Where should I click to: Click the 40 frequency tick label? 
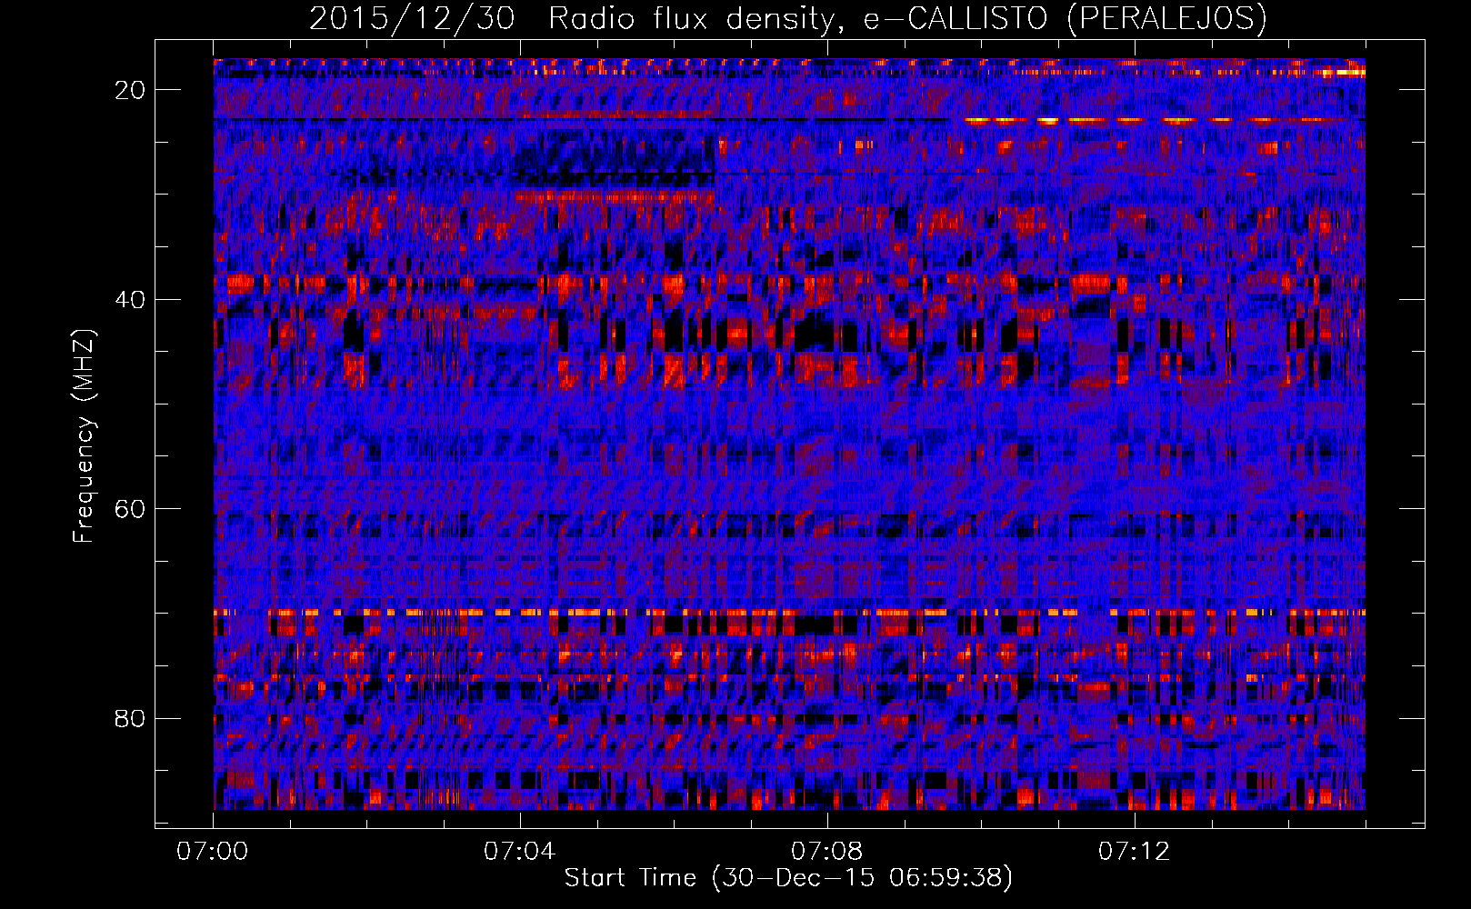pos(131,299)
